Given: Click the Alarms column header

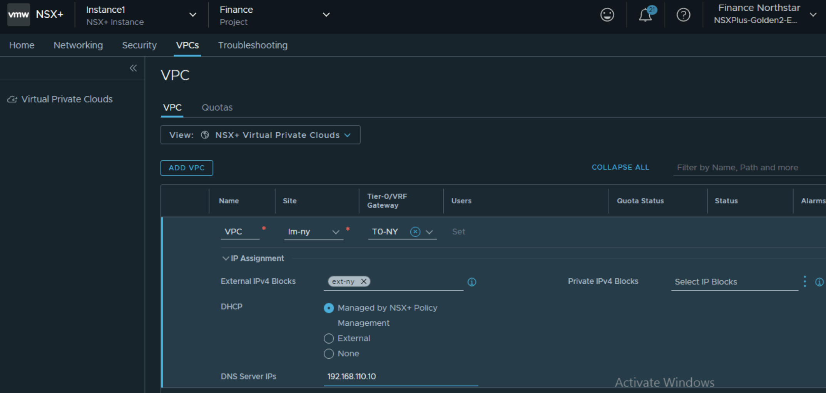Looking at the screenshot, I should click(x=813, y=201).
